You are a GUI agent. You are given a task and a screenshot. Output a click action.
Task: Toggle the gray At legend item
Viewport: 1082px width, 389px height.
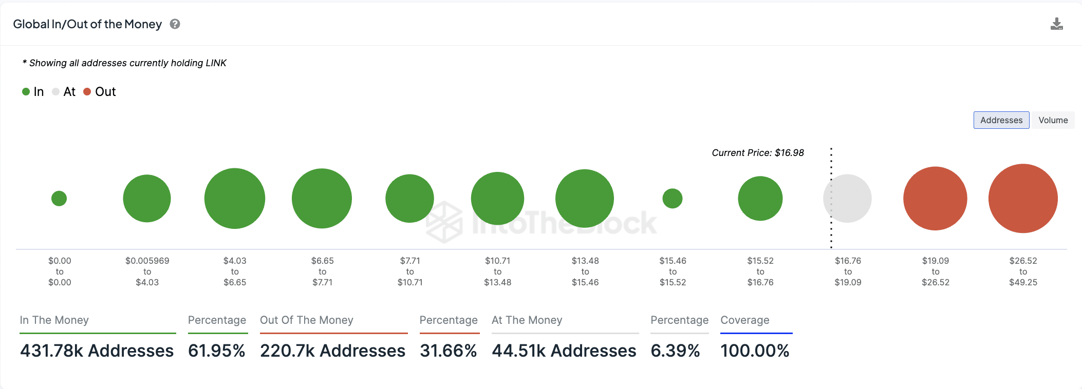(x=64, y=92)
